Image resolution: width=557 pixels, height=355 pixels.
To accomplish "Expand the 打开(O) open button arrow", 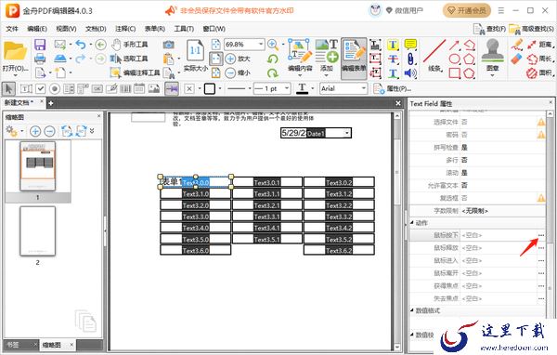I will [x=15, y=75].
